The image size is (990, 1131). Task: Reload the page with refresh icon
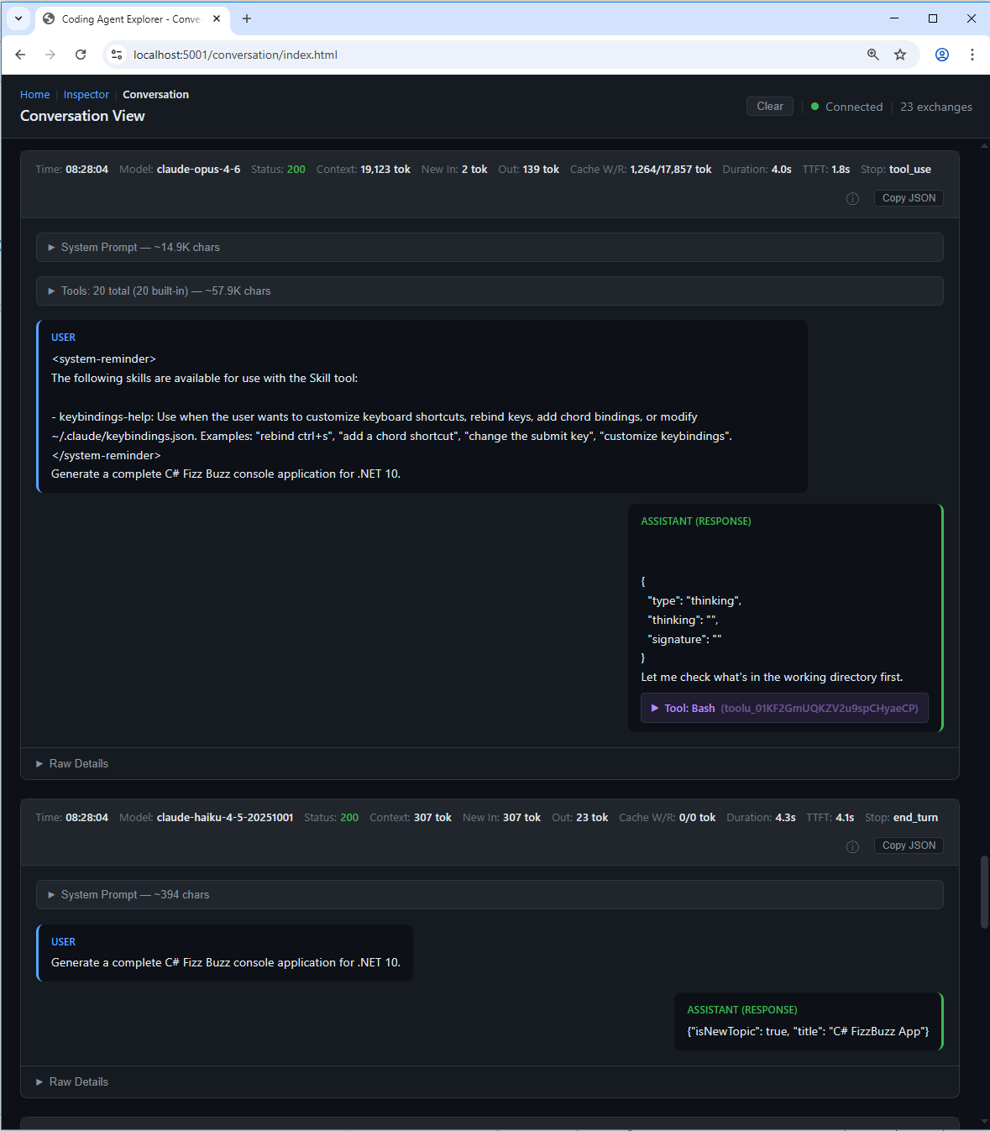click(81, 55)
